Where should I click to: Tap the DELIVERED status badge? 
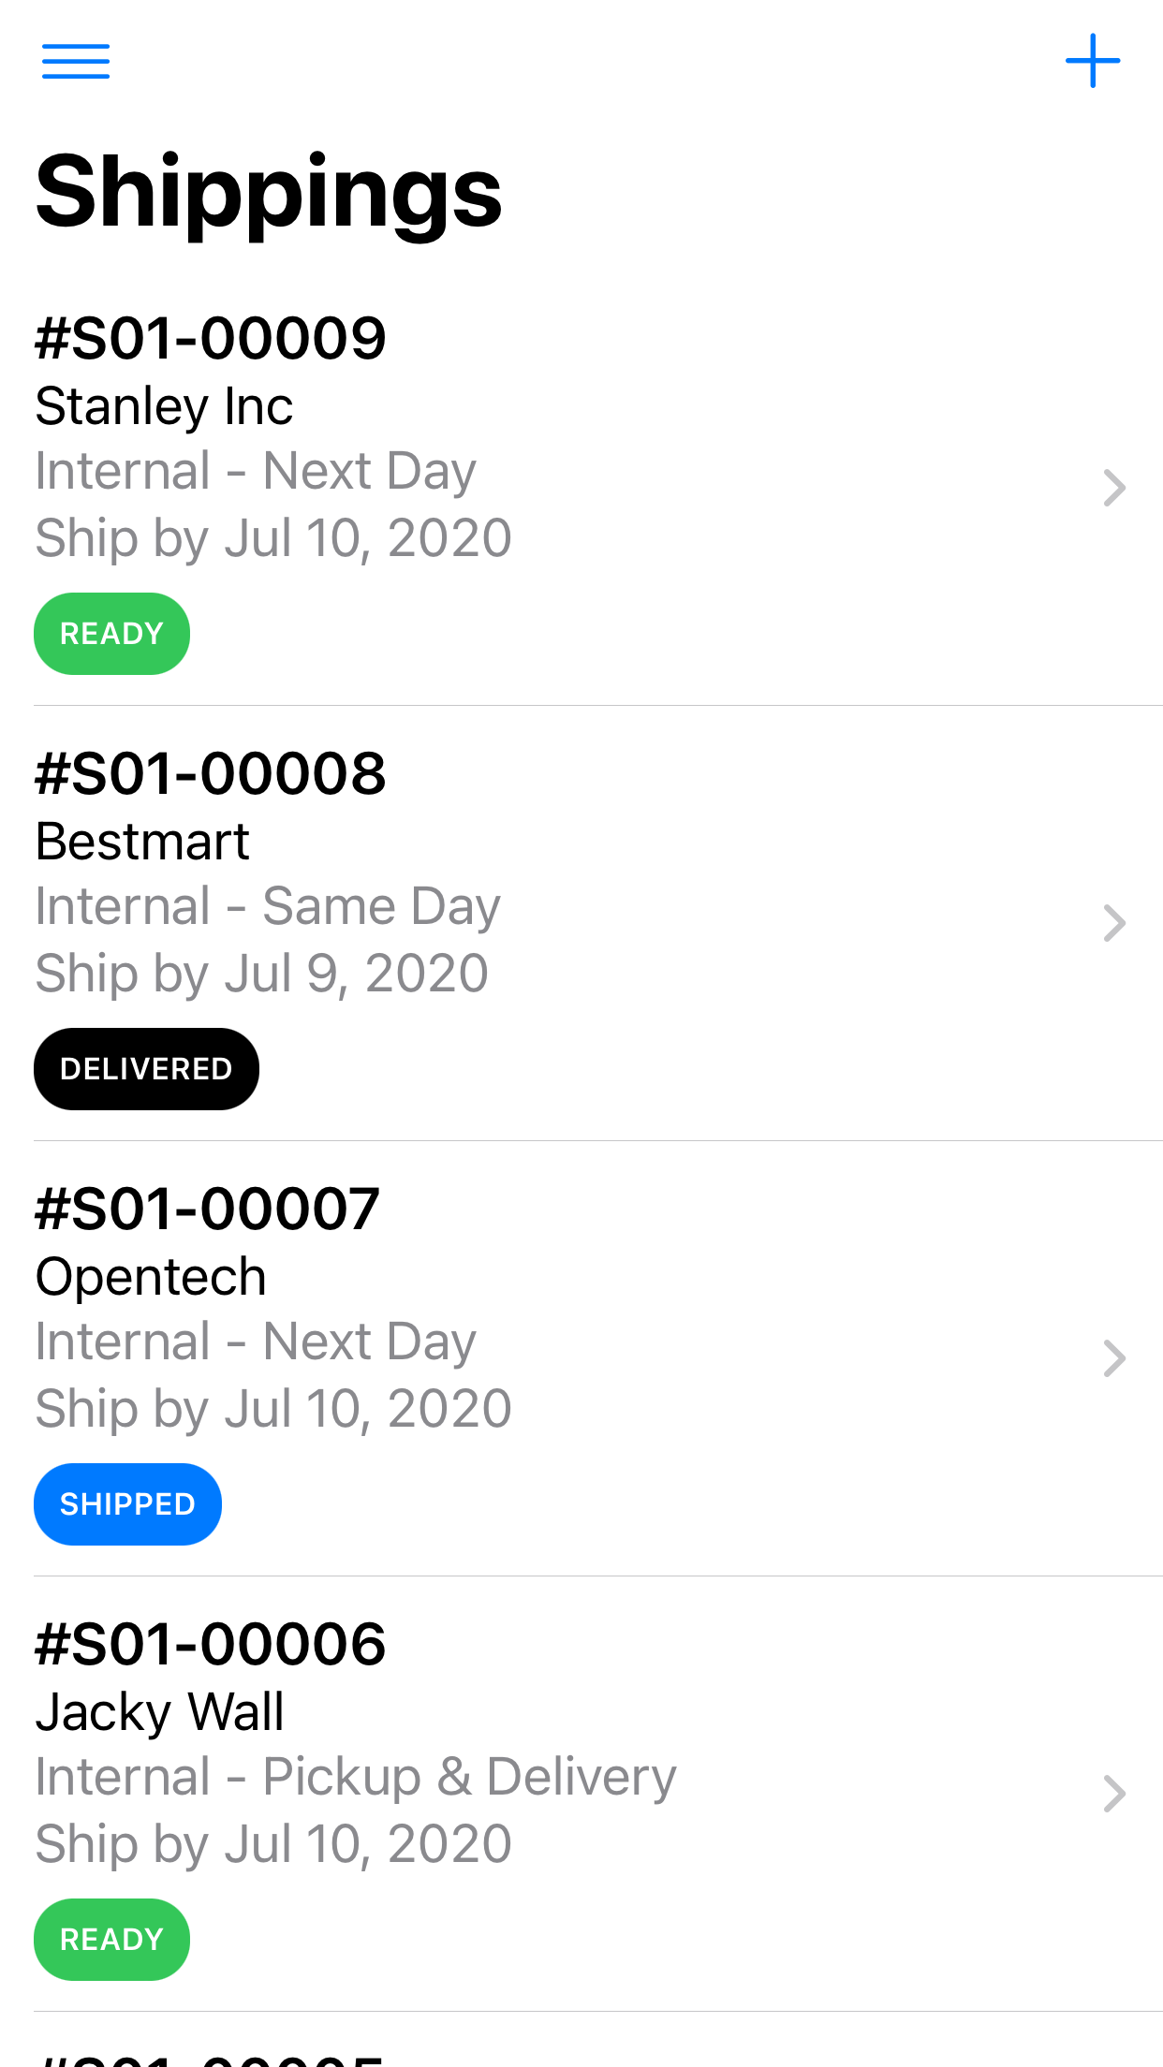pos(146,1069)
